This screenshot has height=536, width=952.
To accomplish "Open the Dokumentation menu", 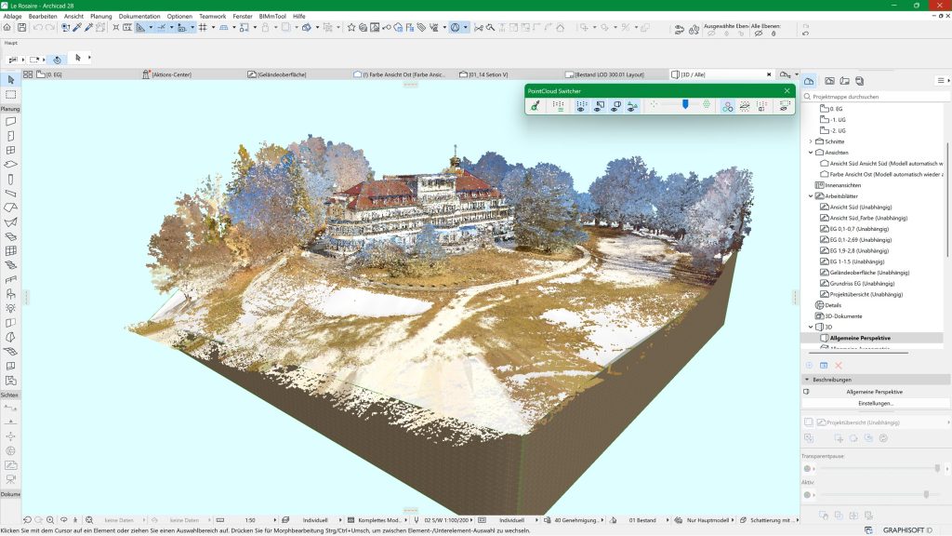I will 139,16.
